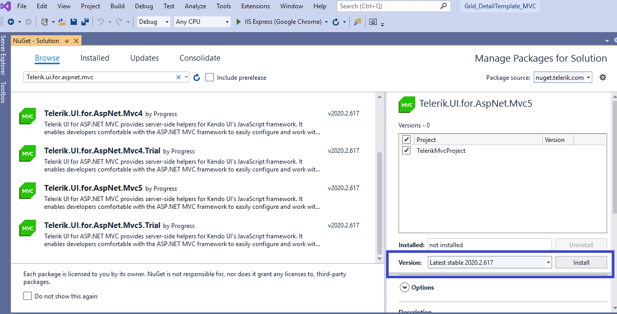Screen dimensions: 617x314
Task: Open the Tools menu
Action: point(224,6)
